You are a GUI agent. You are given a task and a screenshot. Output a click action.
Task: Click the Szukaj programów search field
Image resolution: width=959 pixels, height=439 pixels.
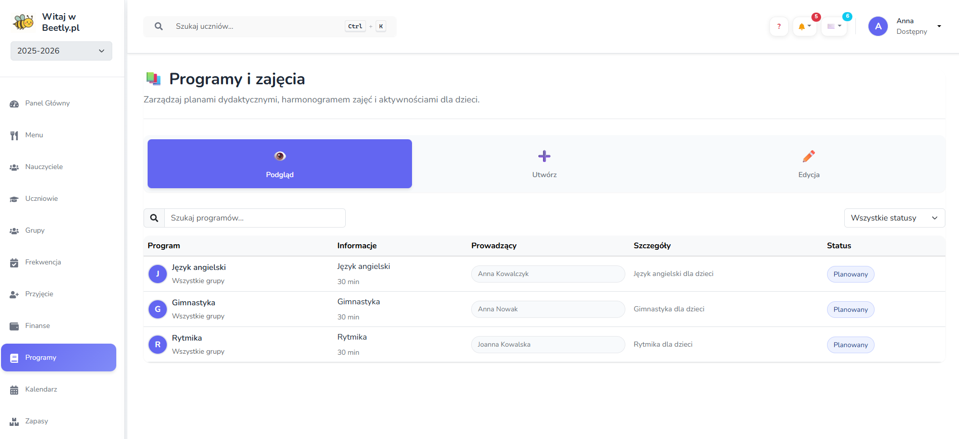[255, 218]
